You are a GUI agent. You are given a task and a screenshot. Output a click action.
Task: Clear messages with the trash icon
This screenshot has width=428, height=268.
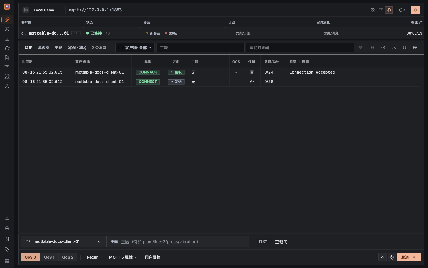point(405,48)
